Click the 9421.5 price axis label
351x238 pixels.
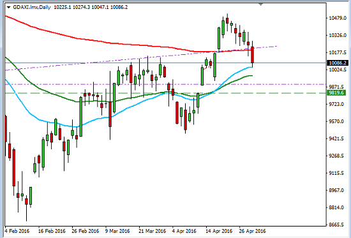(337, 138)
